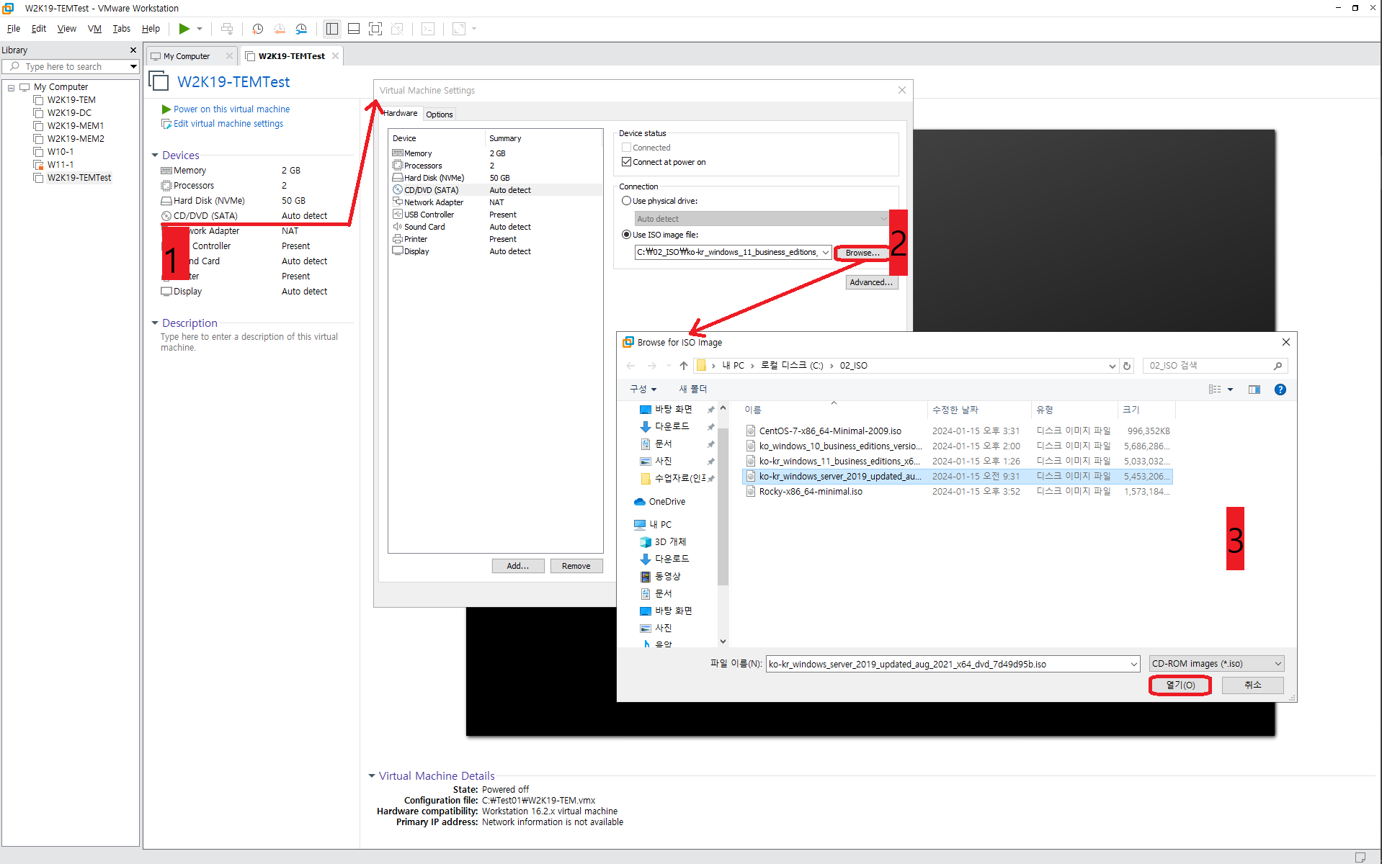1382x864 pixels.
Task: Select Sound Card in the settings device list
Action: (x=495, y=227)
